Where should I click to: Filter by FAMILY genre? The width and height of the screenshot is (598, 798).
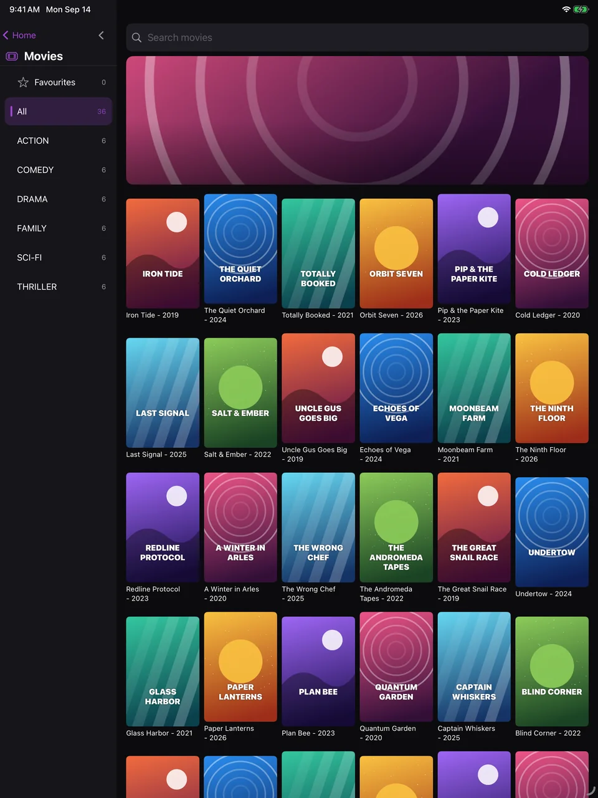tap(59, 229)
